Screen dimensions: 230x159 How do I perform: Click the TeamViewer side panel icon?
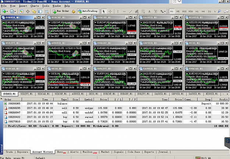(227, 141)
